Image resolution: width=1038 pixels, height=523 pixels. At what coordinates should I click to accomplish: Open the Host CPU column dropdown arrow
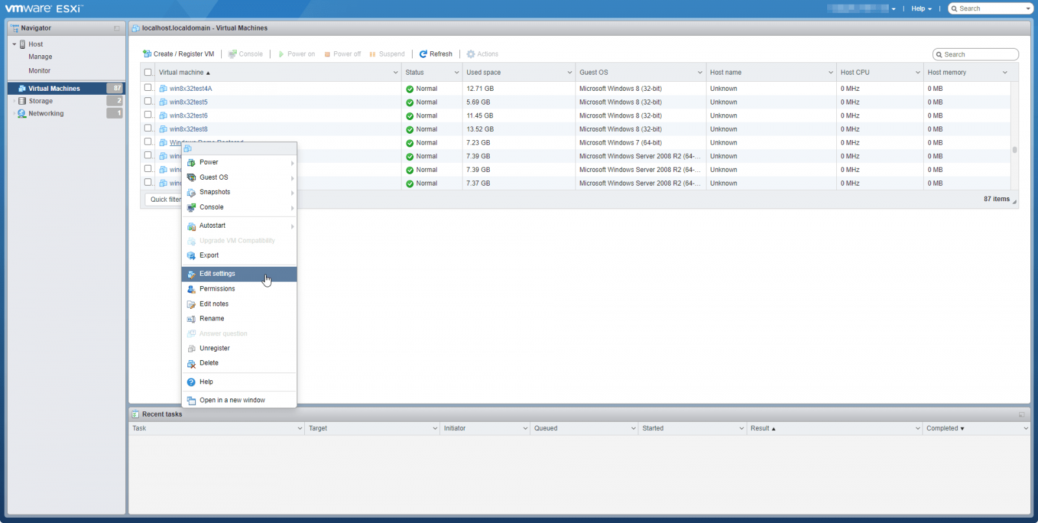pyautogui.click(x=917, y=73)
